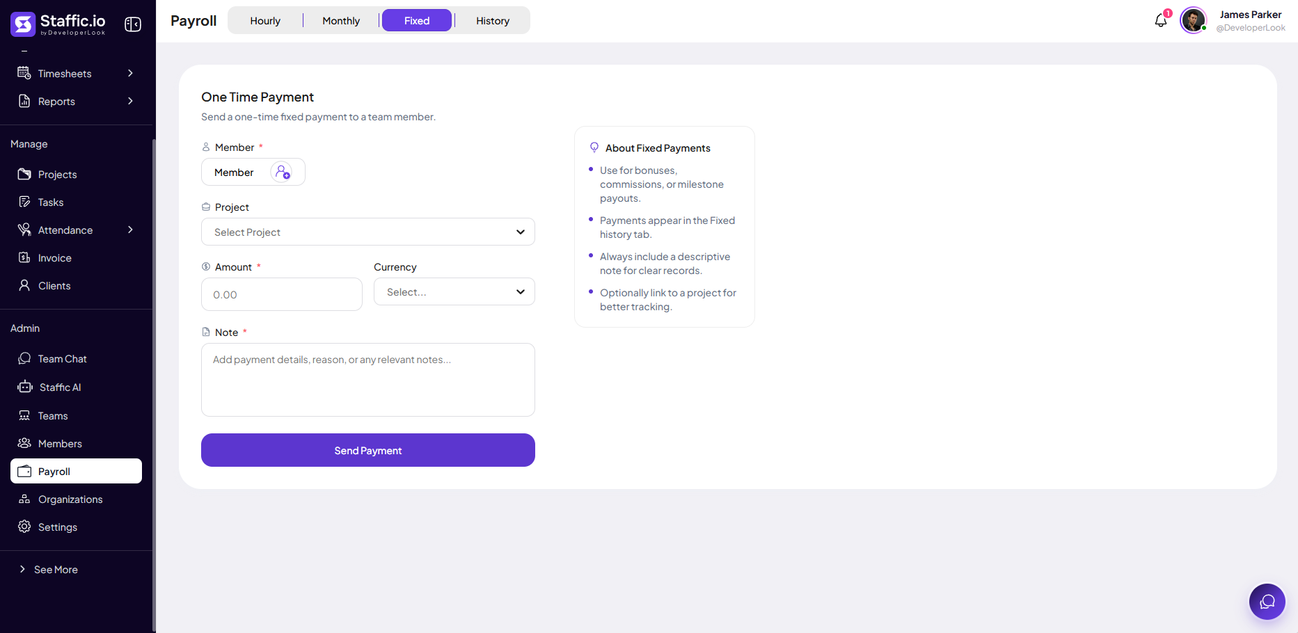Expand See More in the sidebar
1298x633 pixels.
(48, 569)
